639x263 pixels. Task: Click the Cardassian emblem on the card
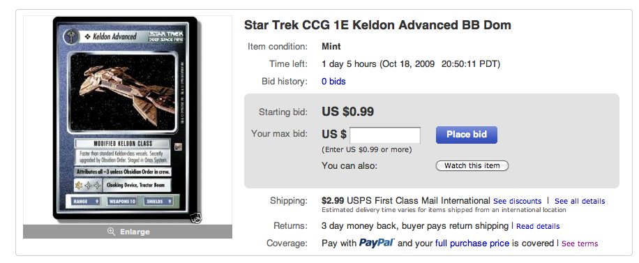tap(71, 36)
